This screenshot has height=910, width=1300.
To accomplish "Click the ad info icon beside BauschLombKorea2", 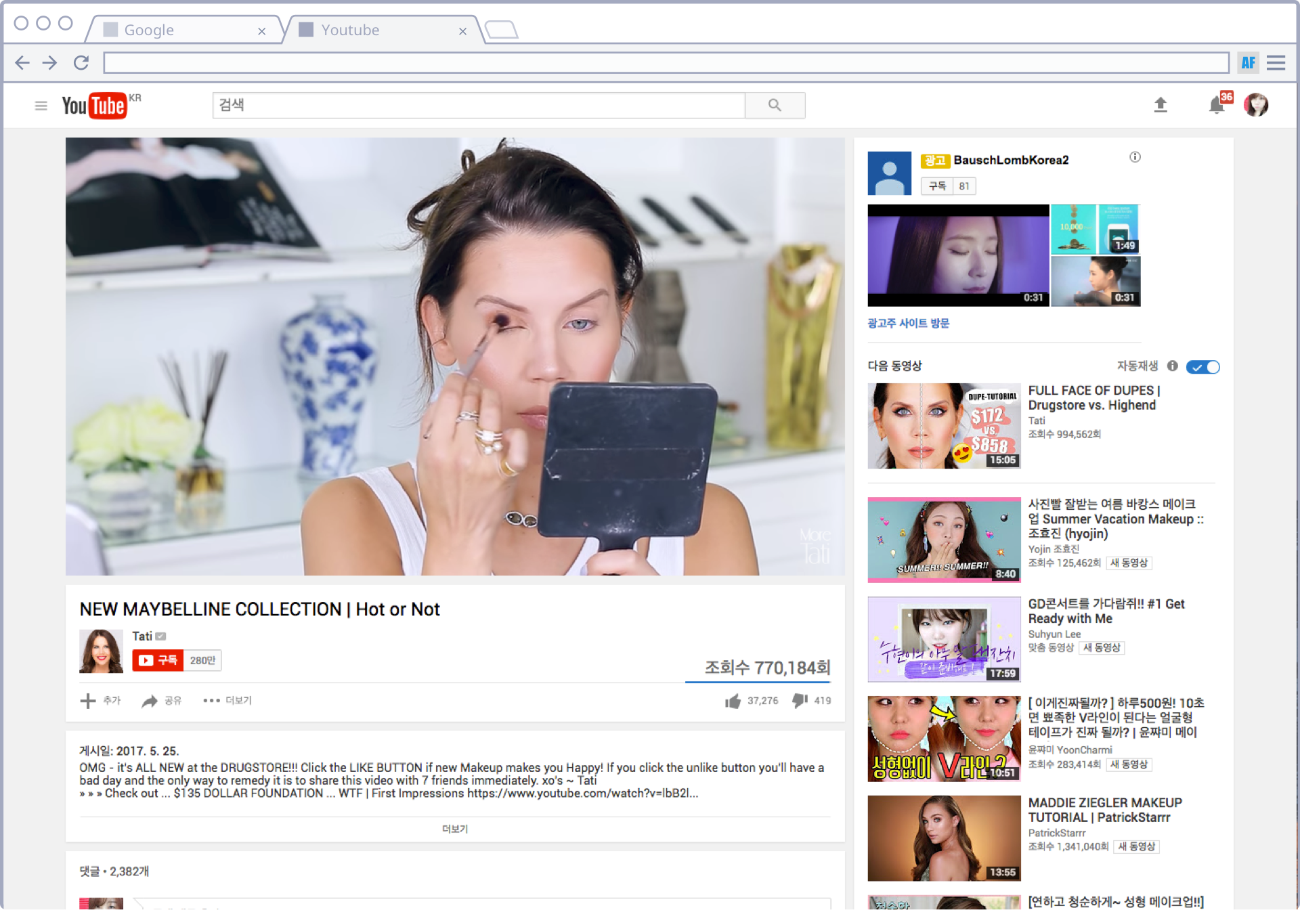I will pyautogui.click(x=1135, y=157).
